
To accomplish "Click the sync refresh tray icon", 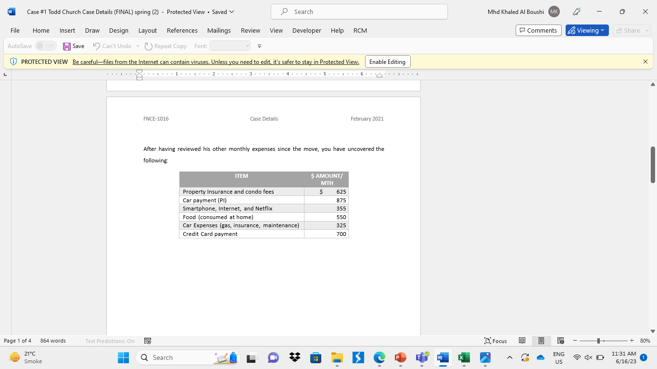I will coord(525,357).
